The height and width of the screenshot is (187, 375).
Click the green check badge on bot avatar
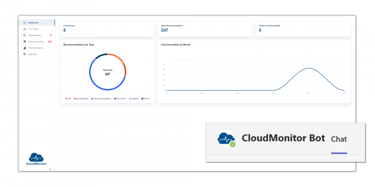(x=232, y=144)
